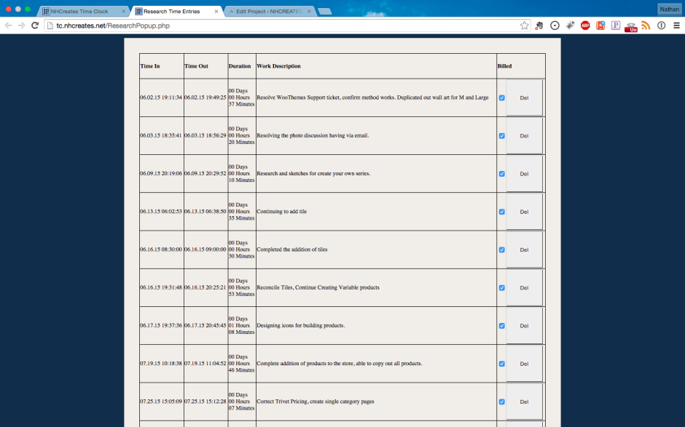Delete the Designing icons for building products entry
Viewport: 685px width, 427px height.
click(524, 326)
